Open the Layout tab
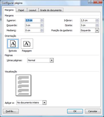 (32, 10)
